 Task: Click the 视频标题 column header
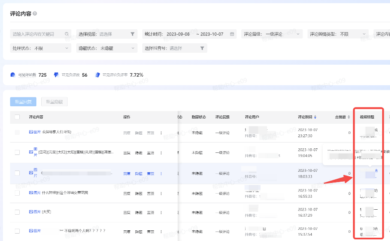tap(367, 117)
